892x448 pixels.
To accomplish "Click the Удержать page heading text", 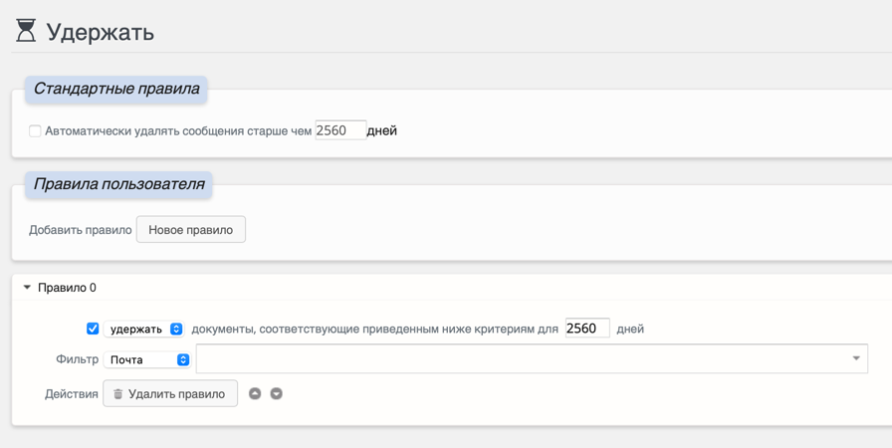I will click(x=101, y=32).
